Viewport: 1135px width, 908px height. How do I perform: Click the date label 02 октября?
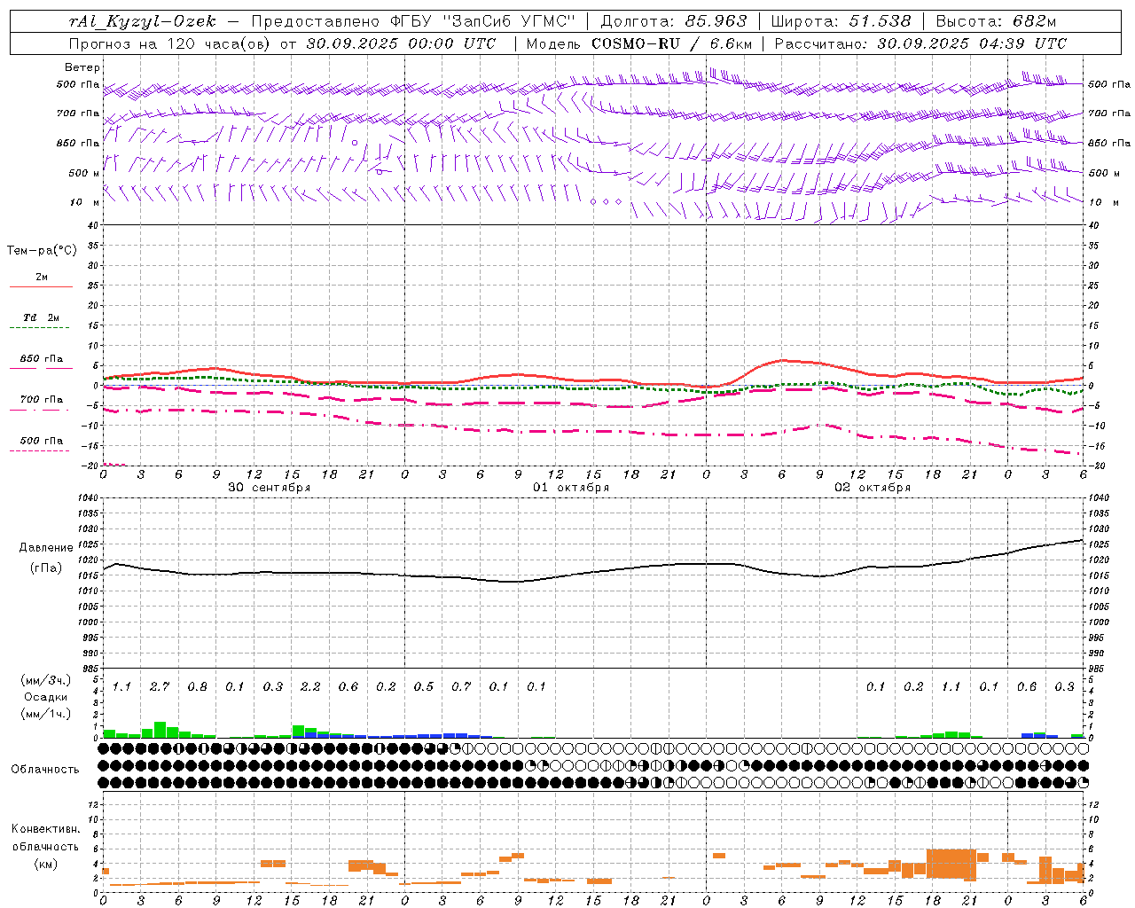872,488
